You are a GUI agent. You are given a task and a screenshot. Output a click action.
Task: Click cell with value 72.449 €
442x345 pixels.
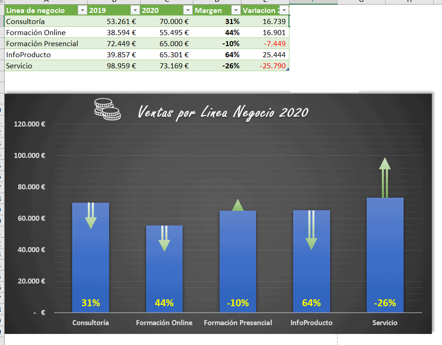(114, 44)
